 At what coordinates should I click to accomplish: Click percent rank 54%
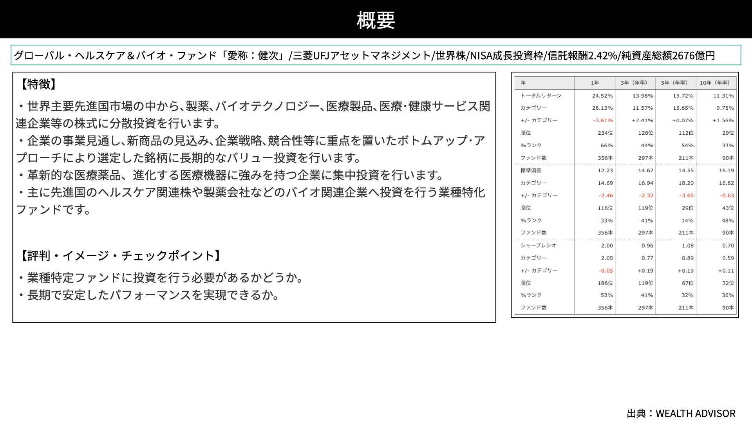(687, 145)
